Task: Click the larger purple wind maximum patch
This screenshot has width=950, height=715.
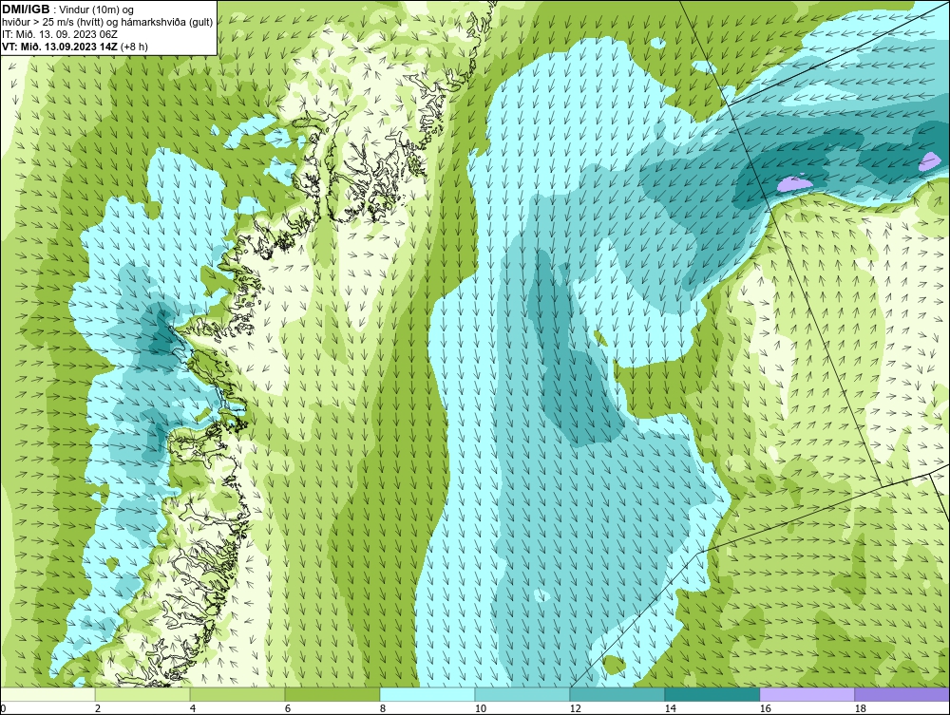Action: pos(793,182)
